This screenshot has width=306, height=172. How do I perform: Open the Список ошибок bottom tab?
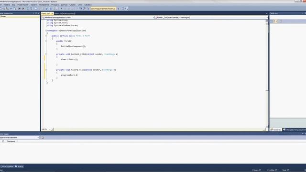point(7,167)
